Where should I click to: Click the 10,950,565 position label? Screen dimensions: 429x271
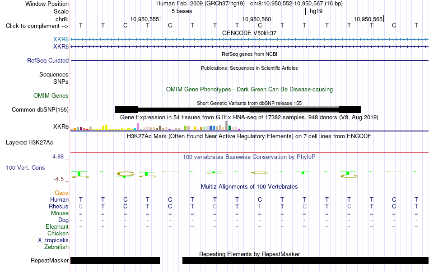(368, 19)
